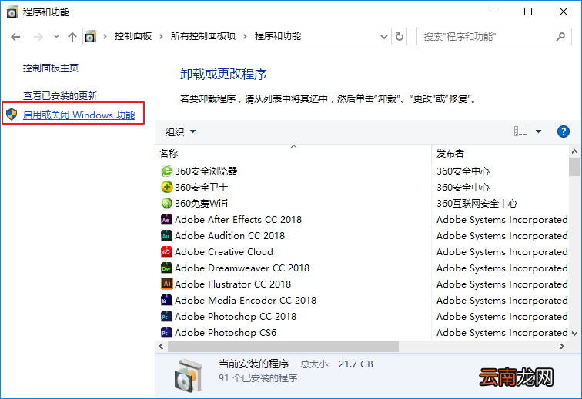This screenshot has width=582, height=399.
Task: Select Adobe Media Encoder CC 2018 entry
Action: pyautogui.click(x=246, y=300)
